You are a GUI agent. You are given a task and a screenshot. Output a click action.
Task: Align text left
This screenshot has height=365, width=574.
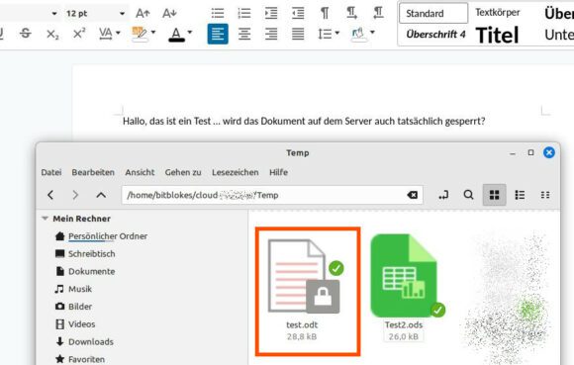(x=218, y=34)
